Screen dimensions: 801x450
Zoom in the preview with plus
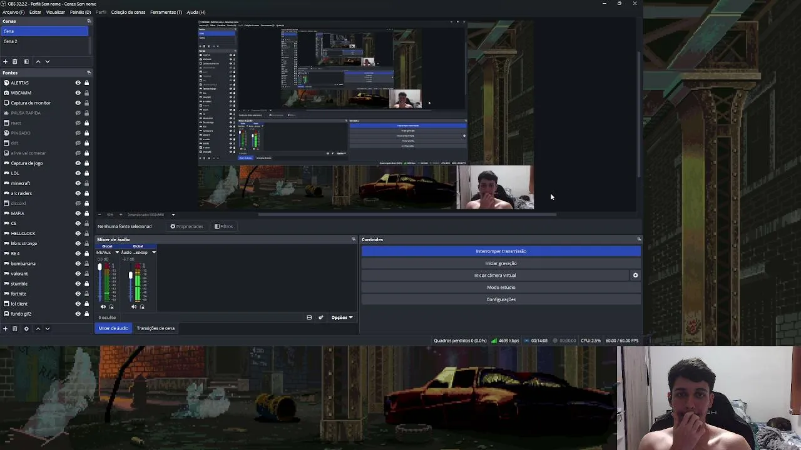tap(121, 215)
